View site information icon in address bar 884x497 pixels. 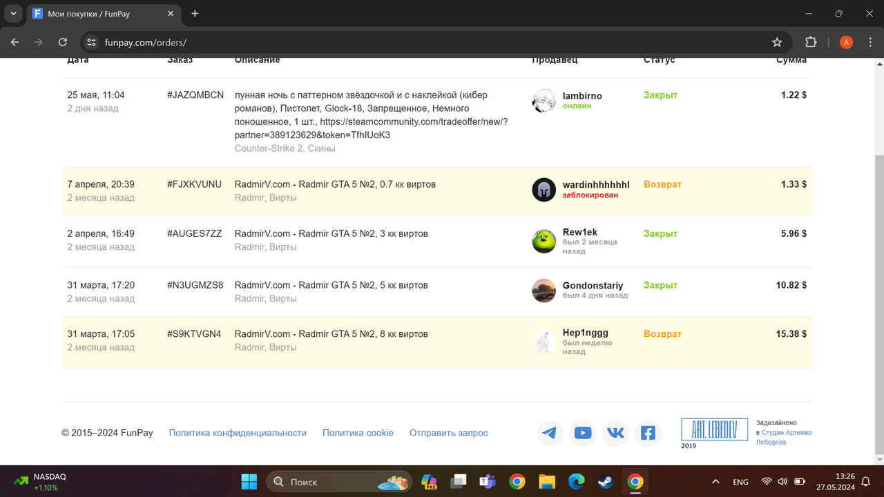click(x=91, y=42)
